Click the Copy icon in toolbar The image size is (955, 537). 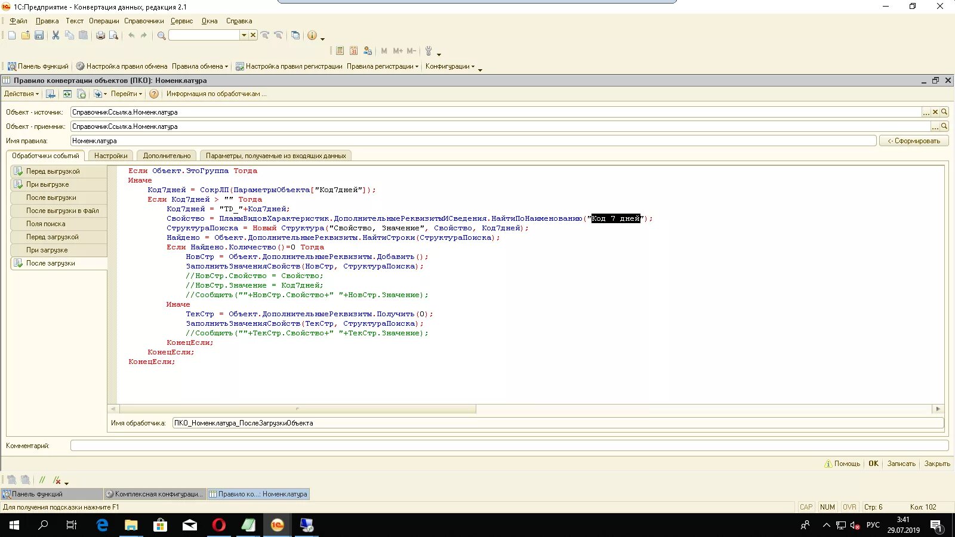pyautogui.click(x=69, y=36)
